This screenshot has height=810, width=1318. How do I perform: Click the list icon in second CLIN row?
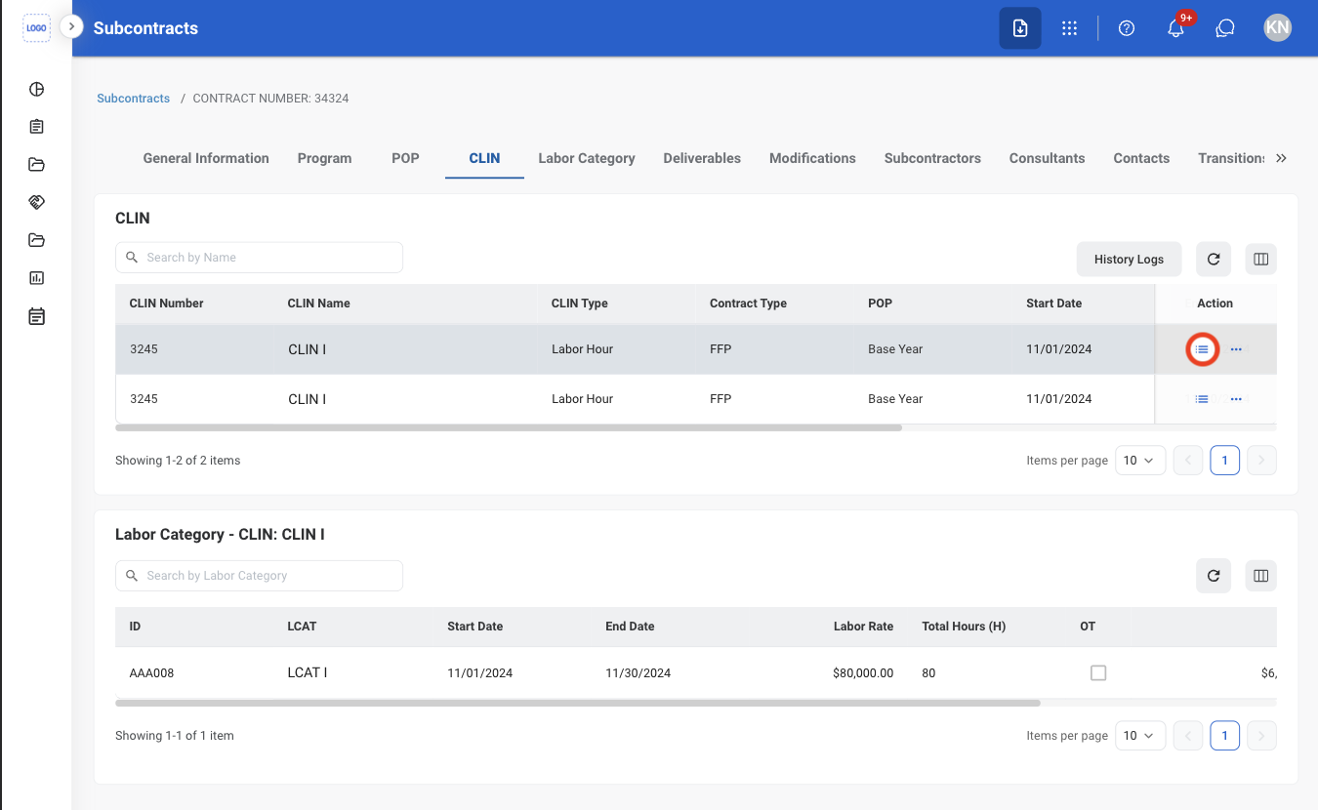(x=1202, y=399)
